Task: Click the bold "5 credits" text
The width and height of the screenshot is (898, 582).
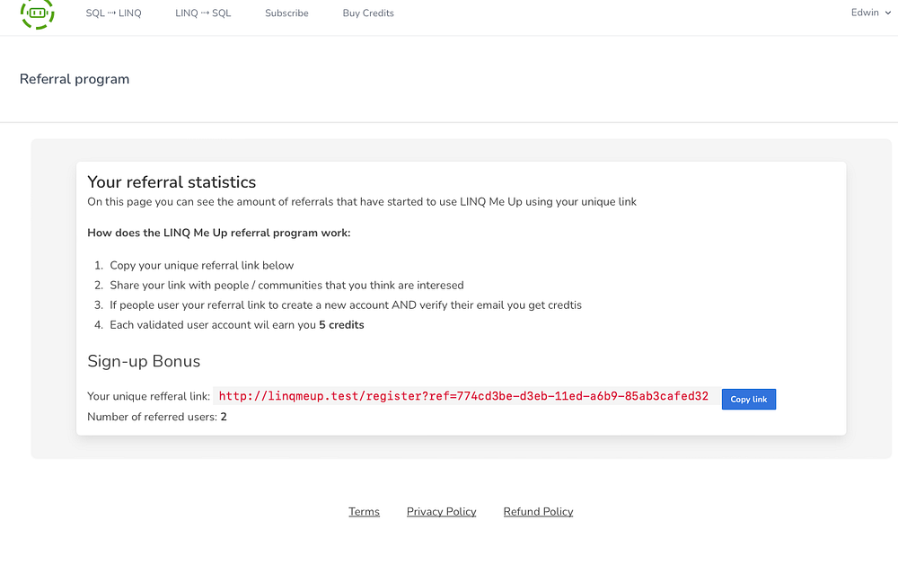Action: pyautogui.click(x=341, y=325)
